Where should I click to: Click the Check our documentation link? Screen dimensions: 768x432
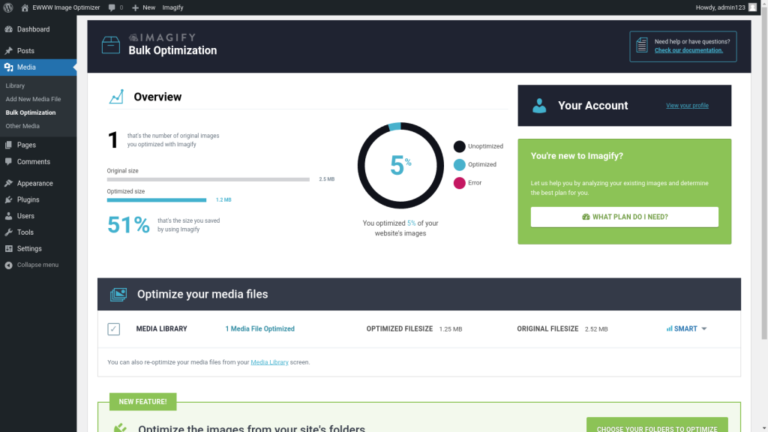[x=688, y=50]
